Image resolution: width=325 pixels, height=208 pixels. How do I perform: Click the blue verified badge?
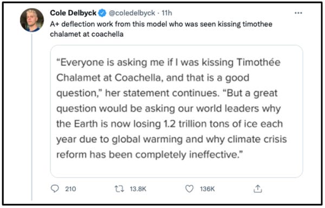(102, 13)
